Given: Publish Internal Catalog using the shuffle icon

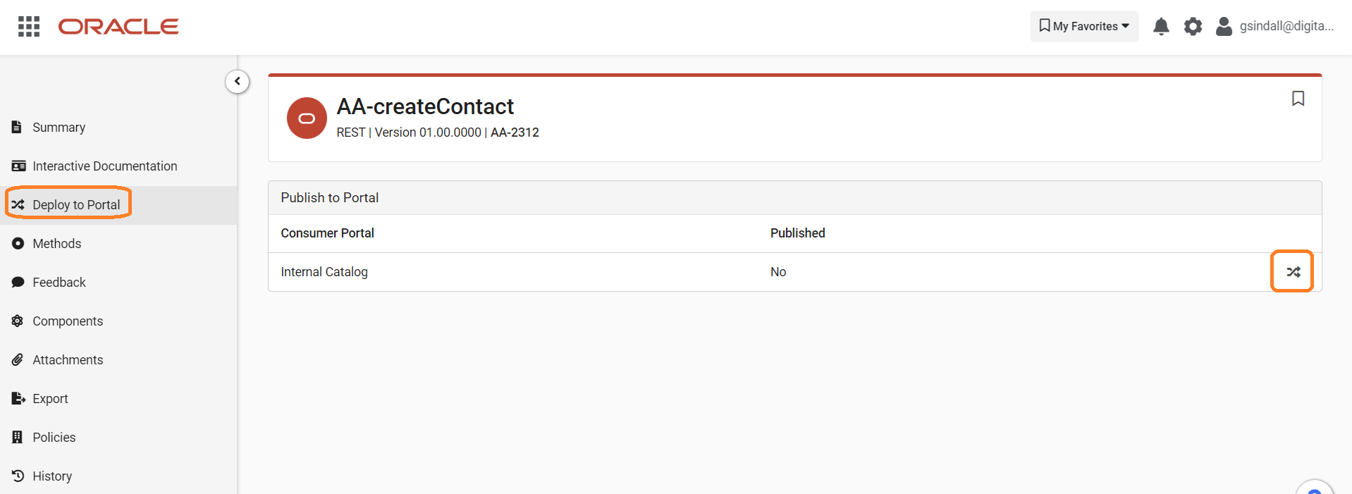Looking at the screenshot, I should click(x=1293, y=272).
